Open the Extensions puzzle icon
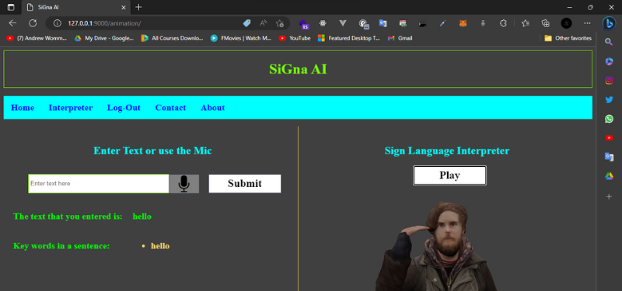The width and height of the screenshot is (622, 291). coord(503,23)
